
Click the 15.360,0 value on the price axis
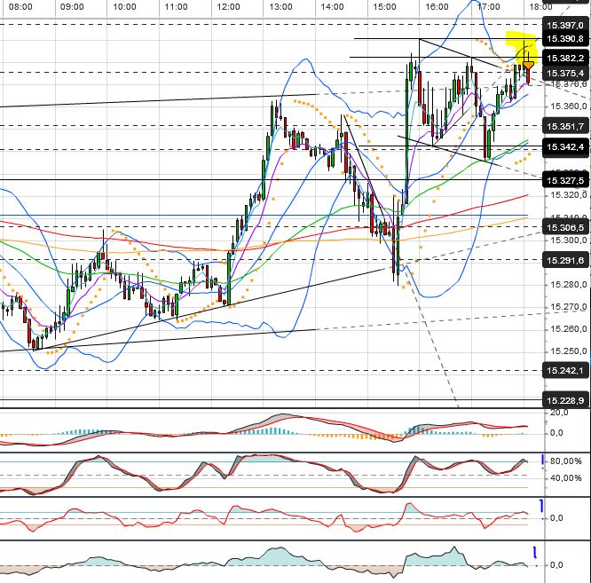(x=569, y=106)
